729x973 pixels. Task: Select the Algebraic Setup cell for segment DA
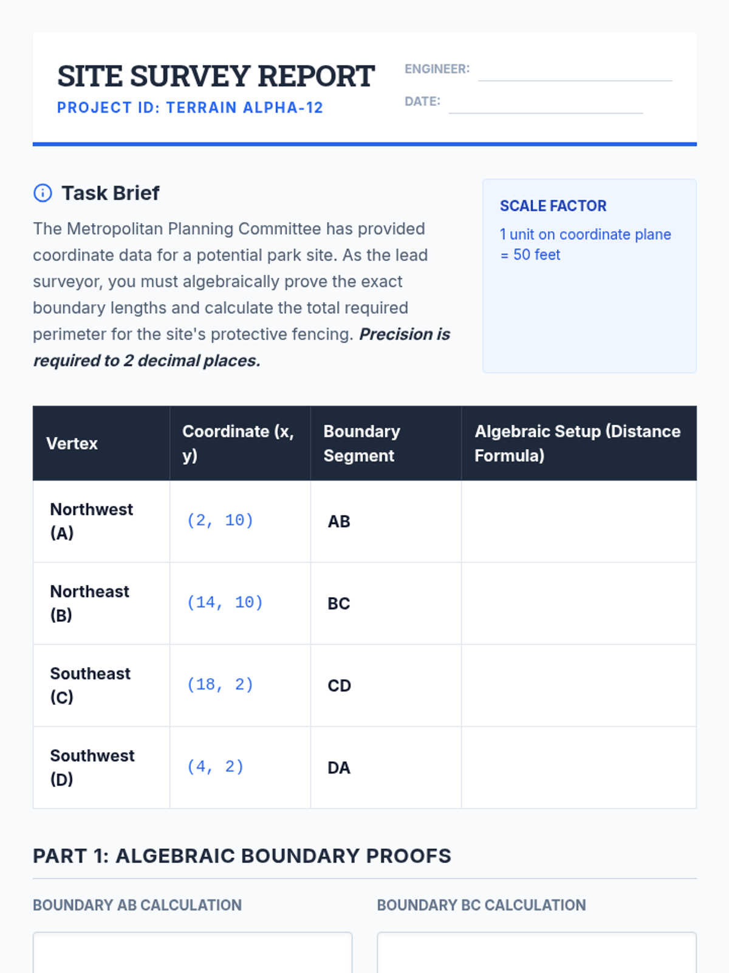[578, 767]
